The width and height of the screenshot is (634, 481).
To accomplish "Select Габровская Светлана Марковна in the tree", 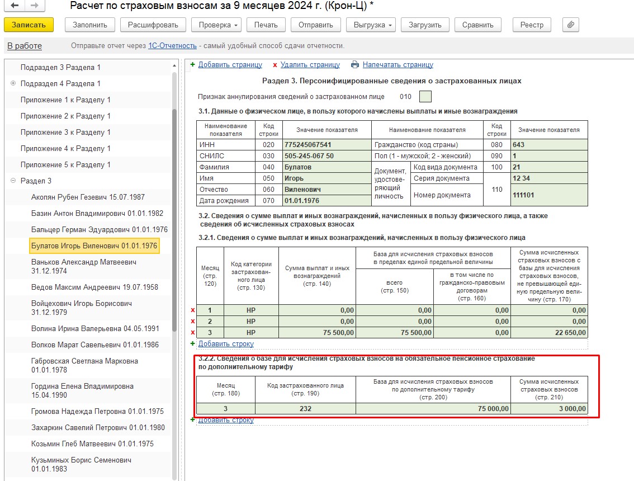I will [84, 365].
